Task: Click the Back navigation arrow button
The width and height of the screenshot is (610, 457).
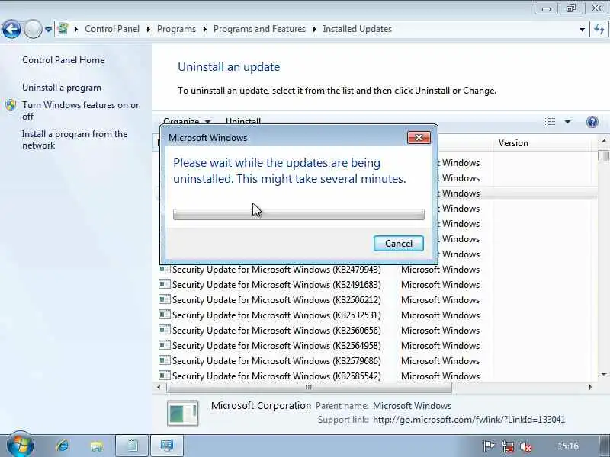Action: pos(11,29)
